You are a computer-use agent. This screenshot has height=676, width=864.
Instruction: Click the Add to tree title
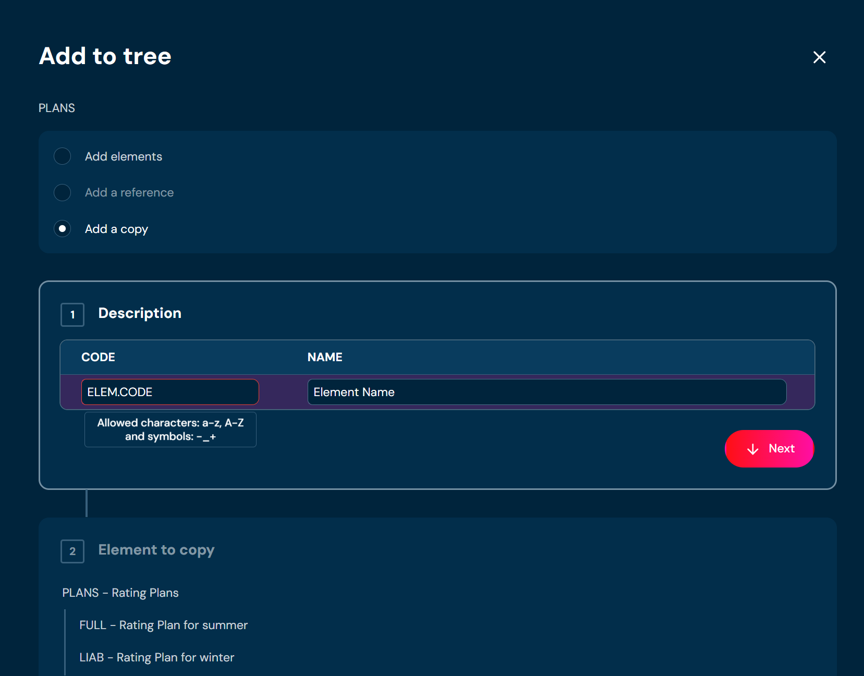click(x=105, y=56)
